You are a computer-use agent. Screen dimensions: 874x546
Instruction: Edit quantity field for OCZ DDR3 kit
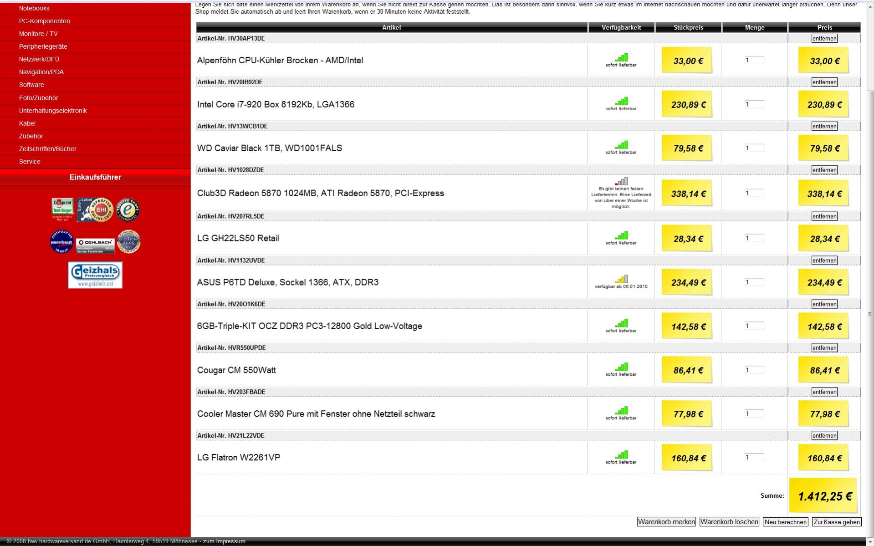(754, 326)
